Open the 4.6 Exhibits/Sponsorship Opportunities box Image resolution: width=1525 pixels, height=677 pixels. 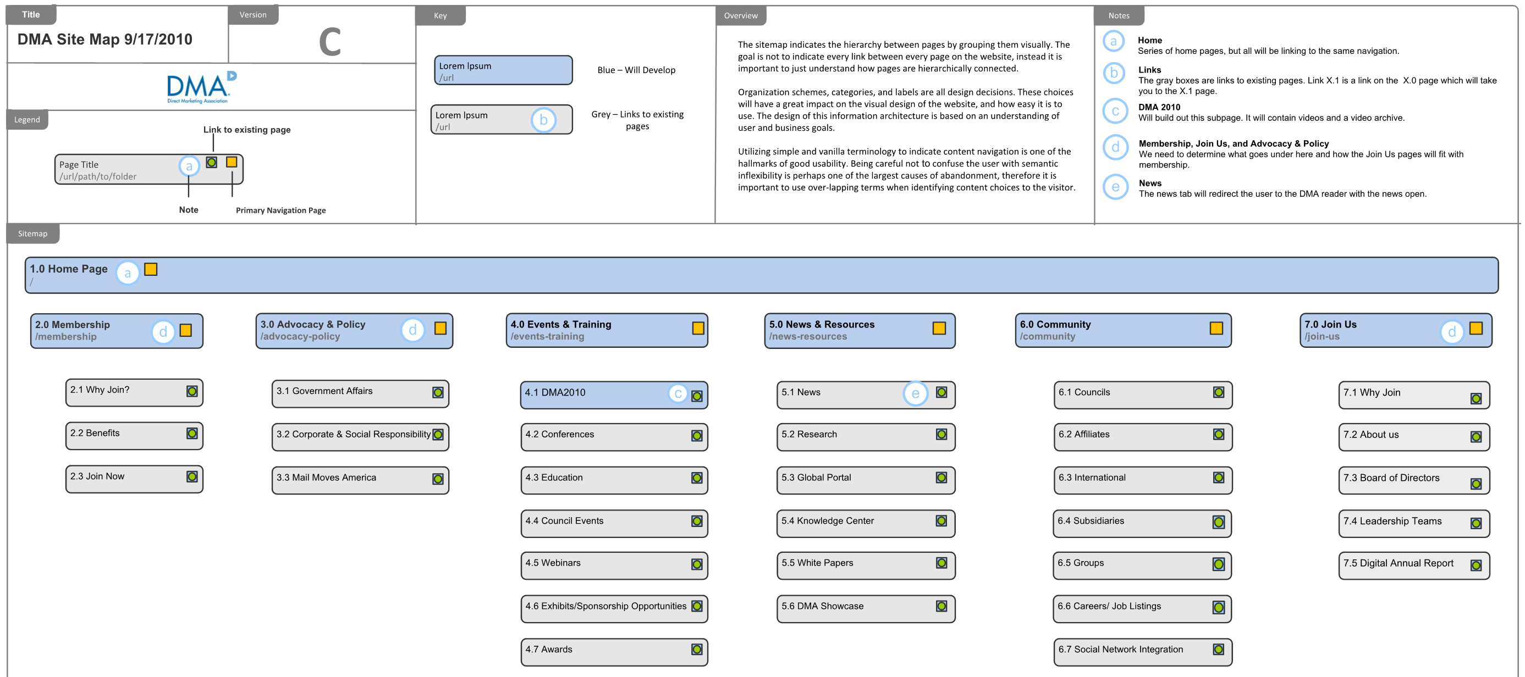pyautogui.click(x=614, y=609)
